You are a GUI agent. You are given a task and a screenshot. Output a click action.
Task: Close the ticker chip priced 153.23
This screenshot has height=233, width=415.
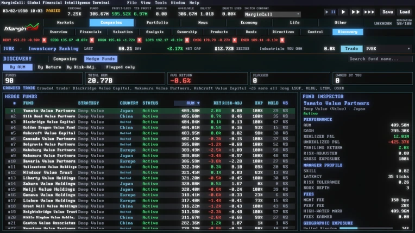point(44,40)
